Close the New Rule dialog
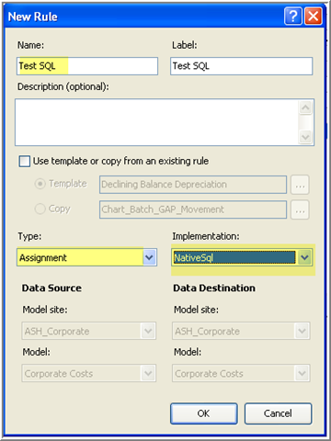331x441 pixels. (314, 16)
